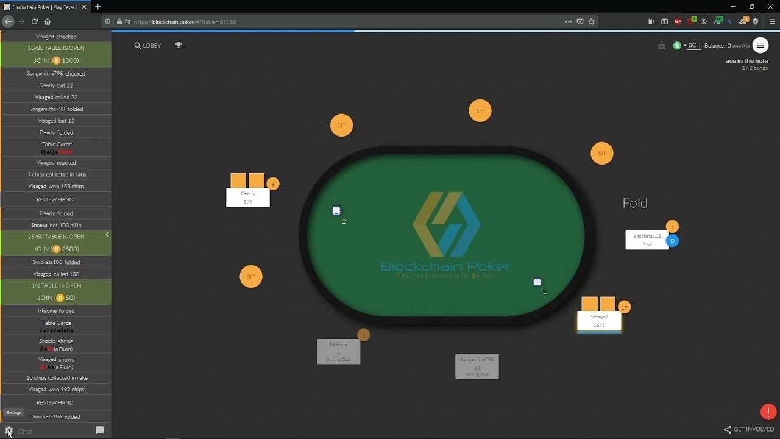Click the Fold action text
The image size is (780, 439).
(635, 203)
